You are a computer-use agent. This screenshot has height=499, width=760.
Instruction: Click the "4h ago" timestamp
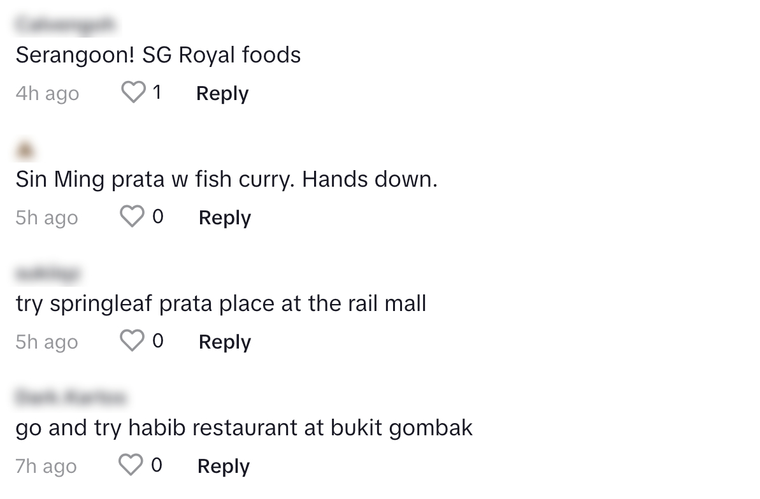(47, 93)
